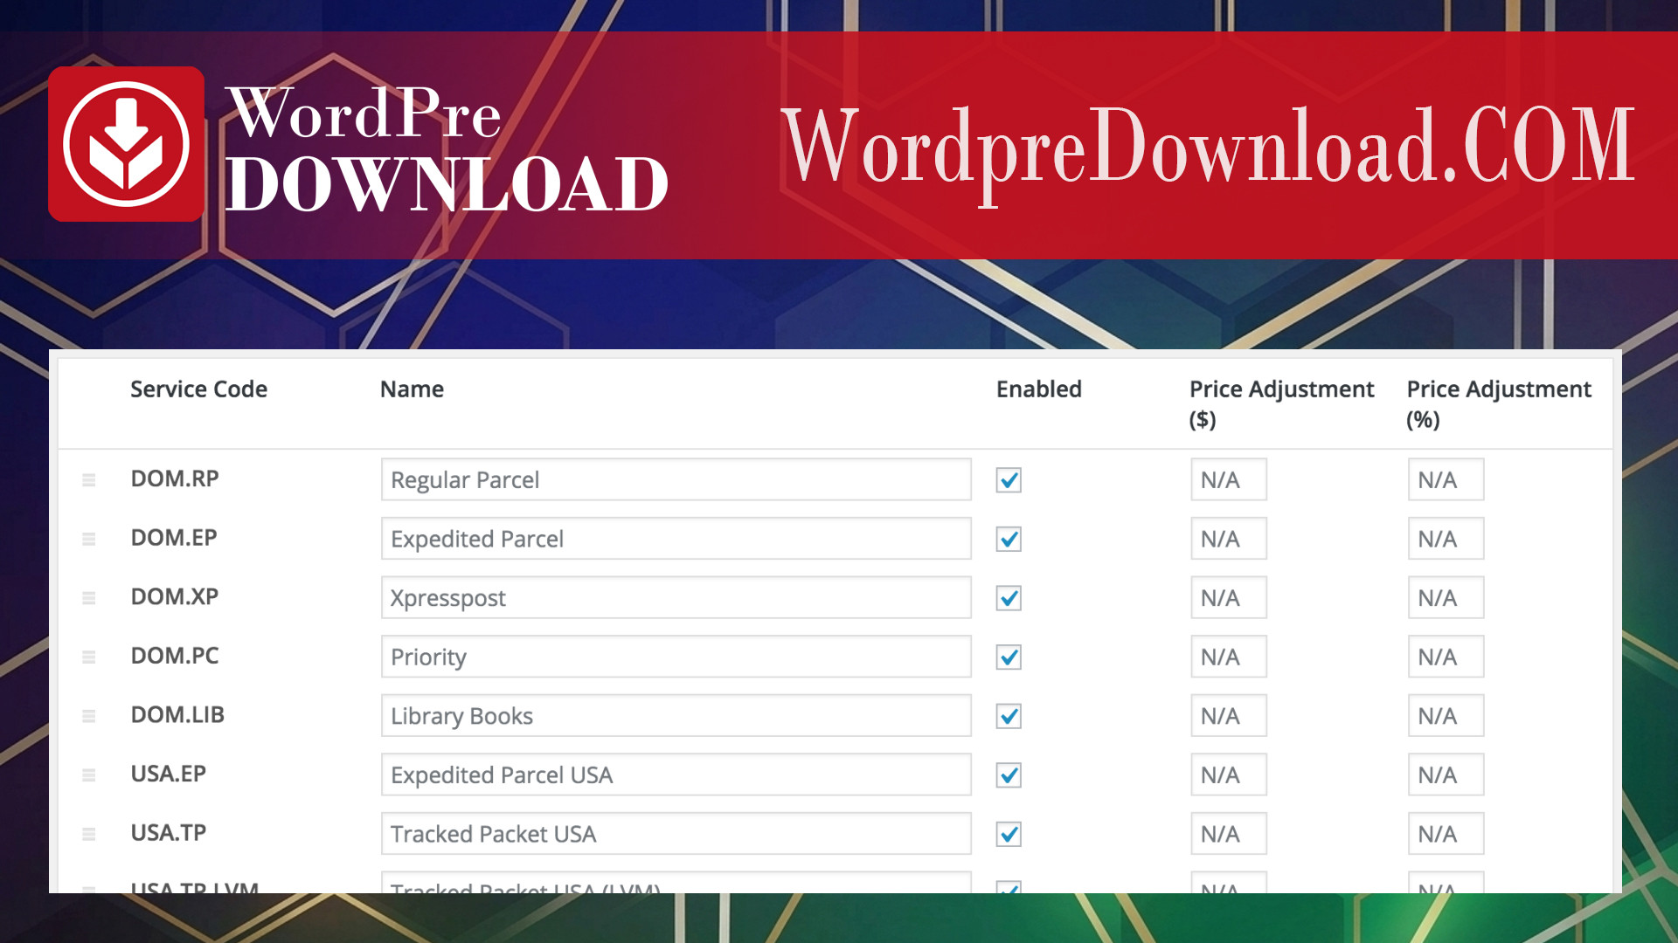Set percent price adjustment for DOM.PC

[1446, 657]
